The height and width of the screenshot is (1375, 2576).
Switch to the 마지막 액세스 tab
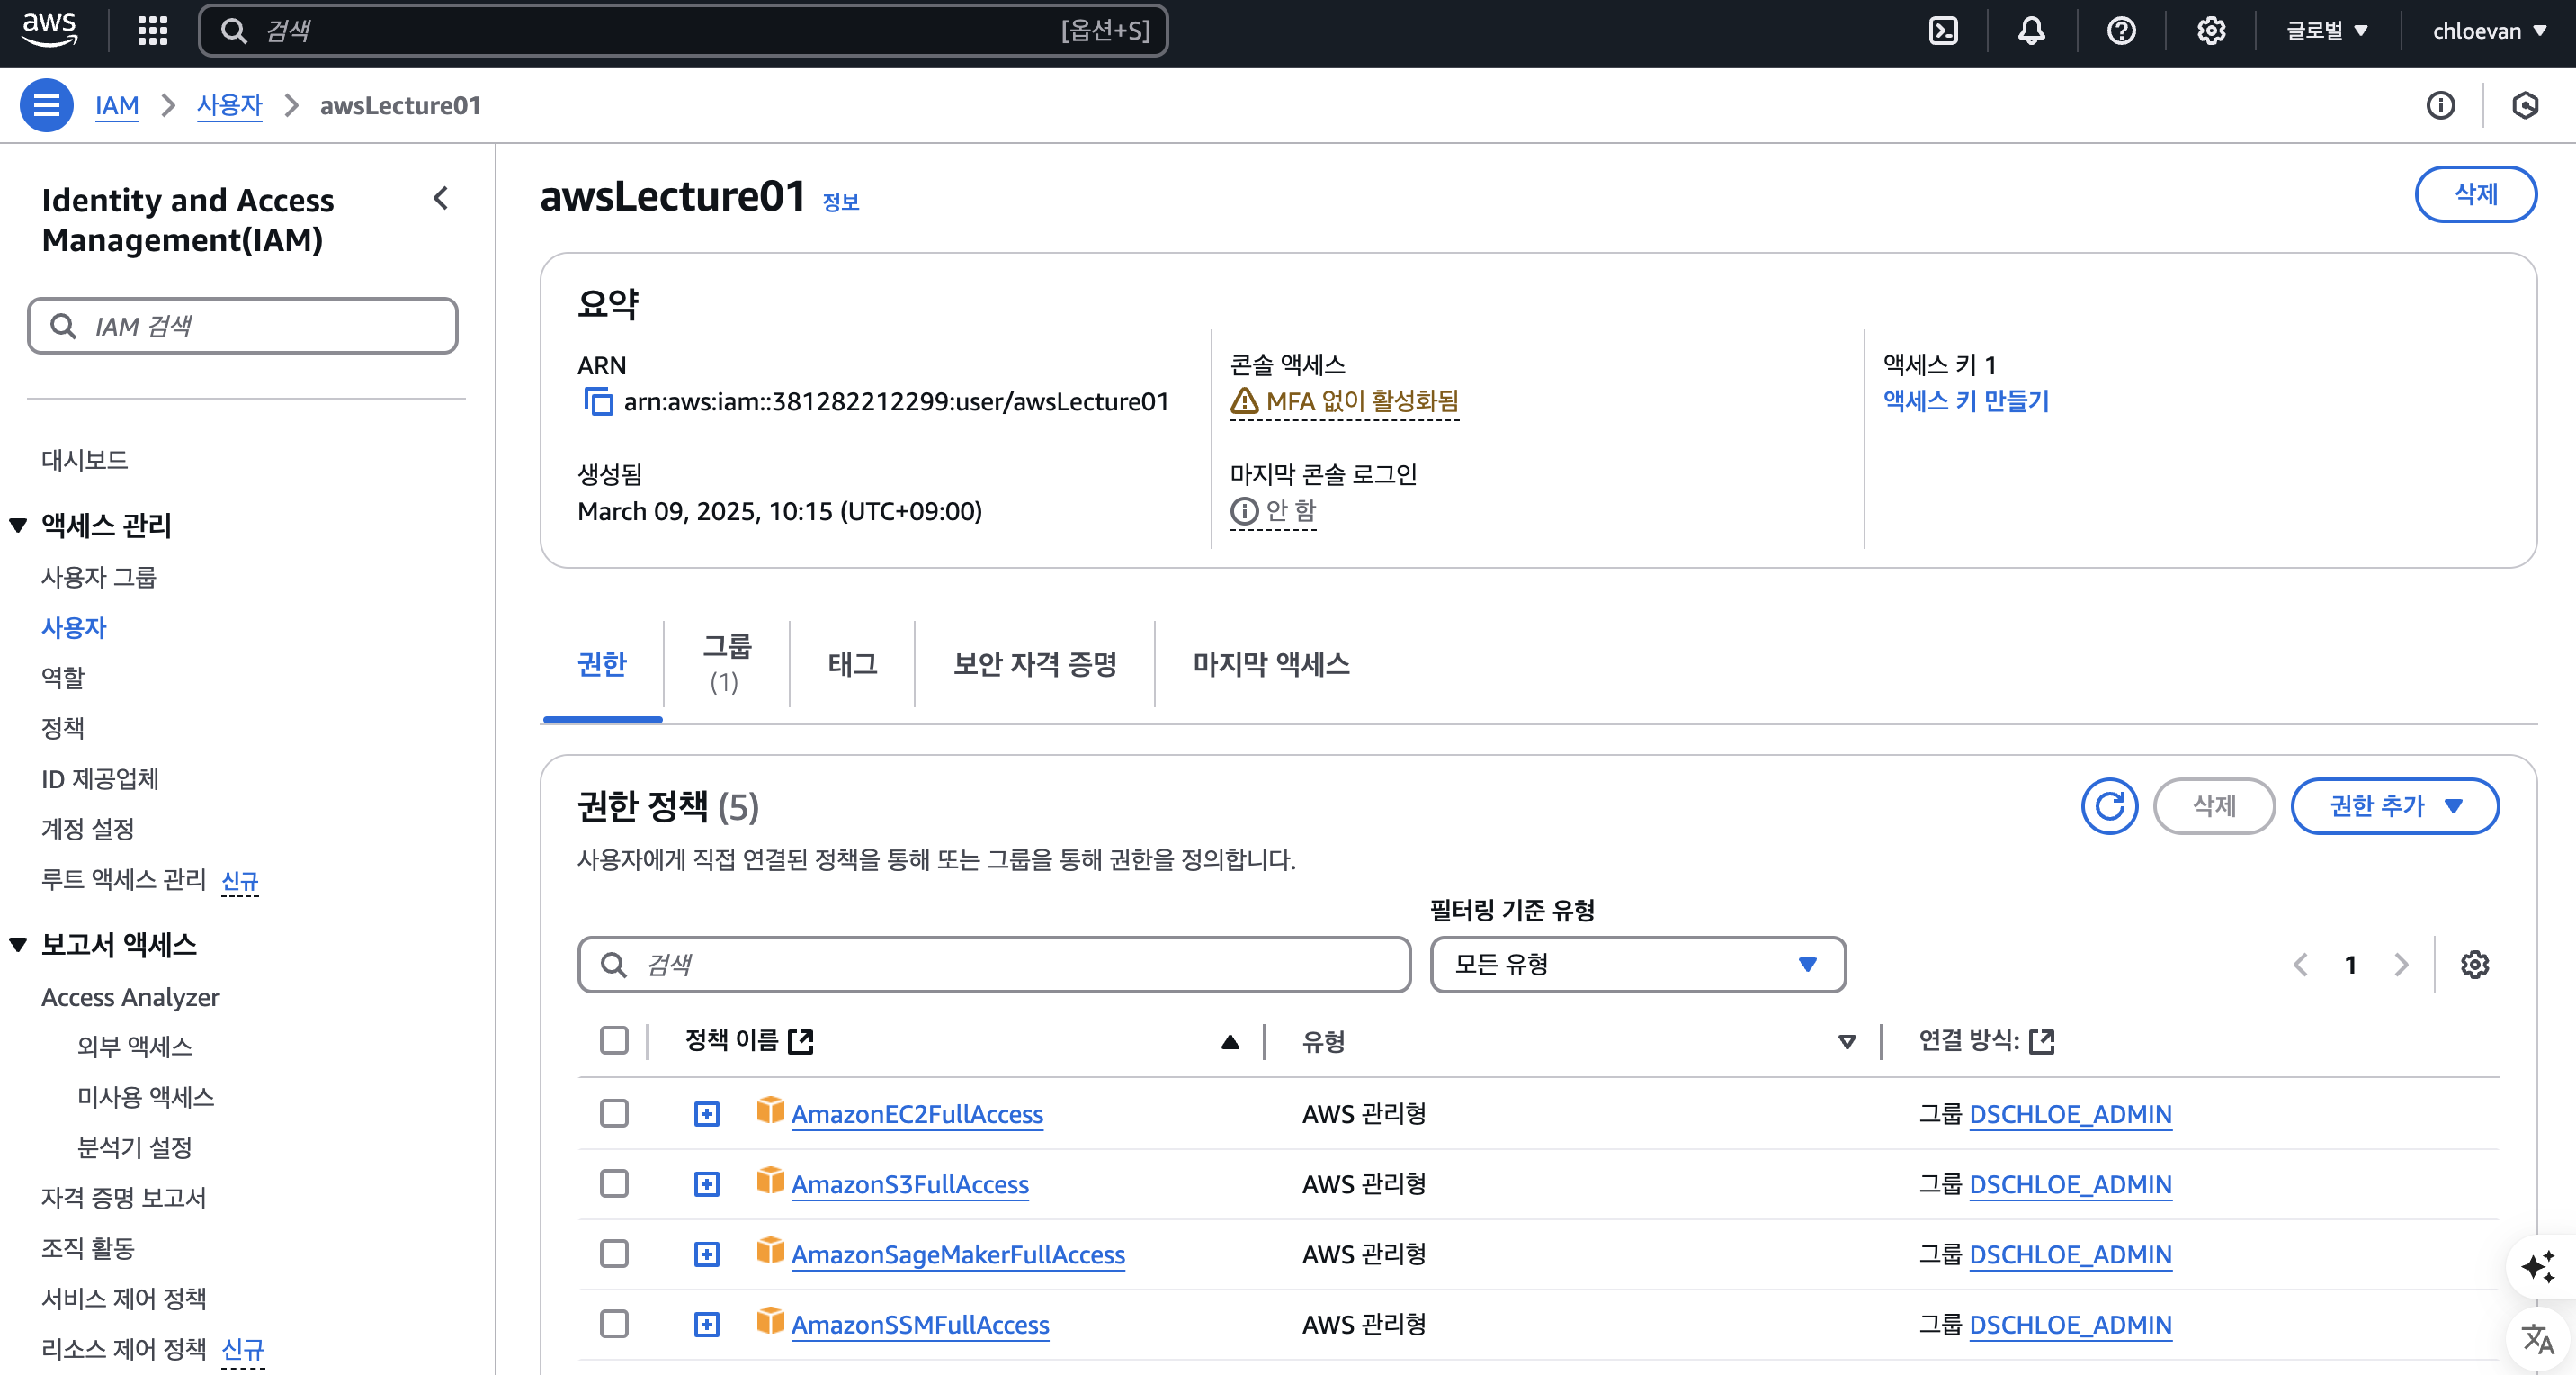click(x=1270, y=663)
